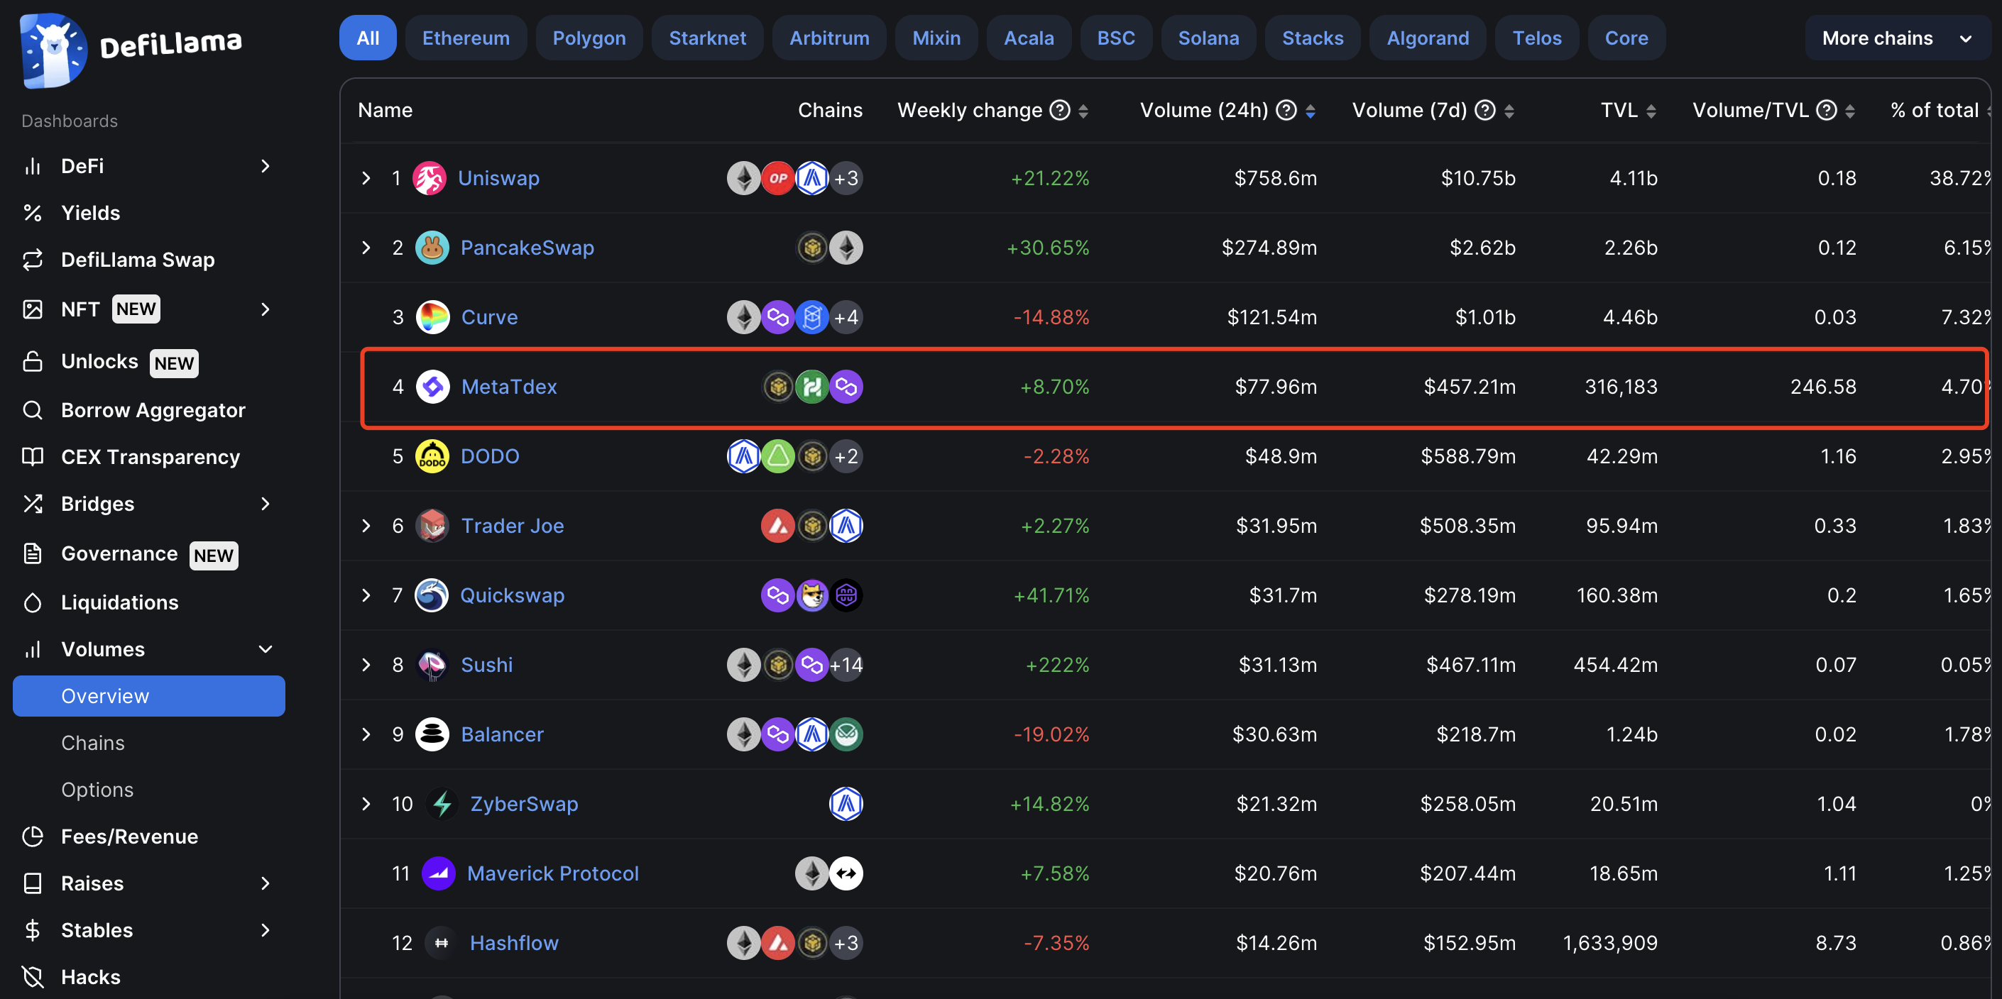The image size is (2002, 999).
Task: Toggle sort on Volume (7d) column
Action: (1509, 111)
